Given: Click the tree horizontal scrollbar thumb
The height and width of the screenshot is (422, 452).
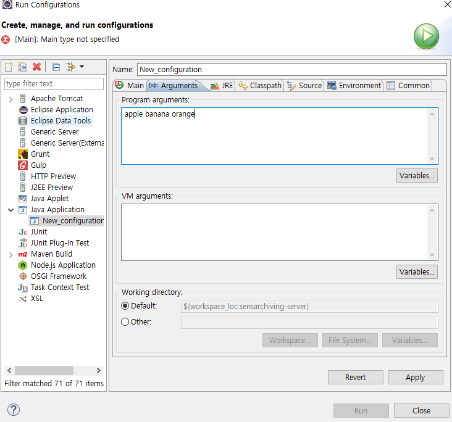Looking at the screenshot, I should [44, 370].
